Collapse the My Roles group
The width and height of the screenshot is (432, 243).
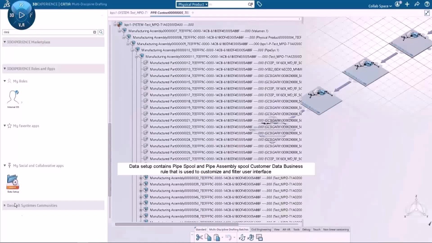point(4,81)
